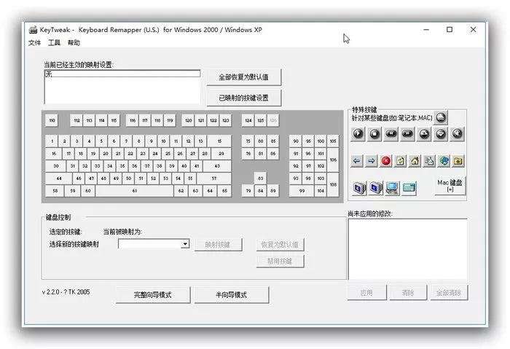Screen dimensions: 510x349
Task: Select numpad key 99
Action: coord(302,191)
